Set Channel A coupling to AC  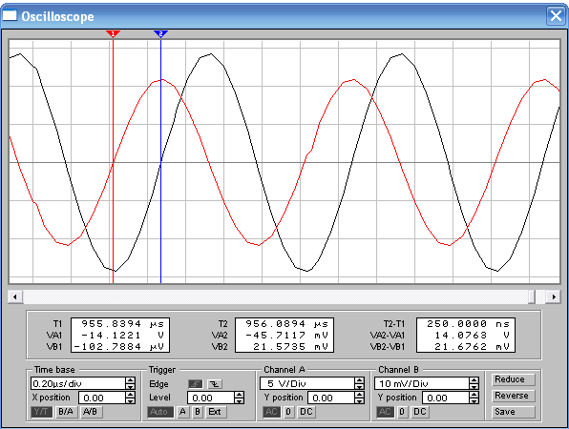(x=271, y=412)
